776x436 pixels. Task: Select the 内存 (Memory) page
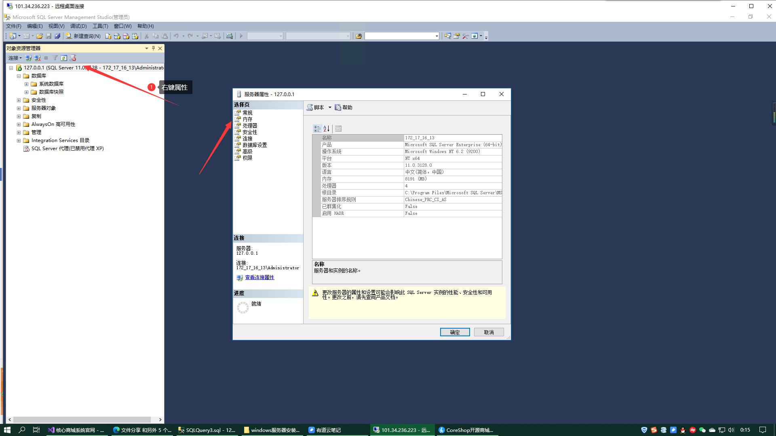247,119
